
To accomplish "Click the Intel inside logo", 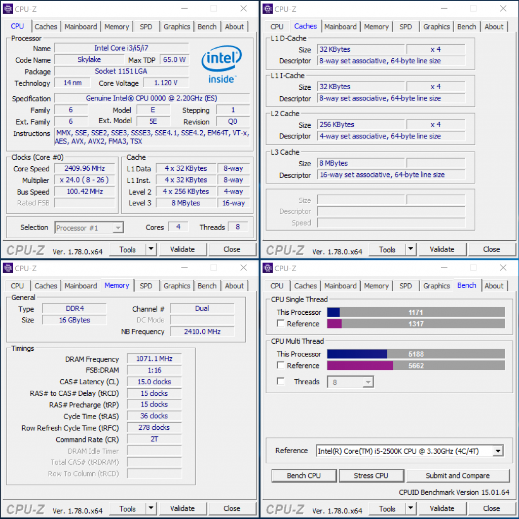I will pyautogui.click(x=221, y=64).
